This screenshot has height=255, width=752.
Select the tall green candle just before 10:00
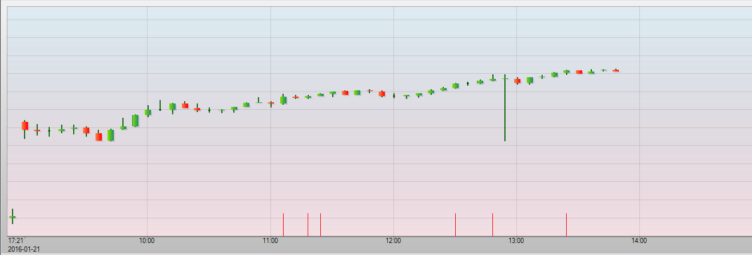click(135, 120)
